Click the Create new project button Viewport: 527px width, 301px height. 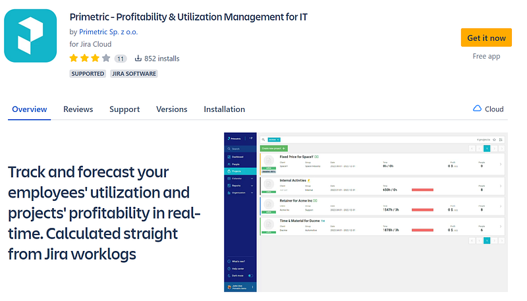tap(274, 149)
